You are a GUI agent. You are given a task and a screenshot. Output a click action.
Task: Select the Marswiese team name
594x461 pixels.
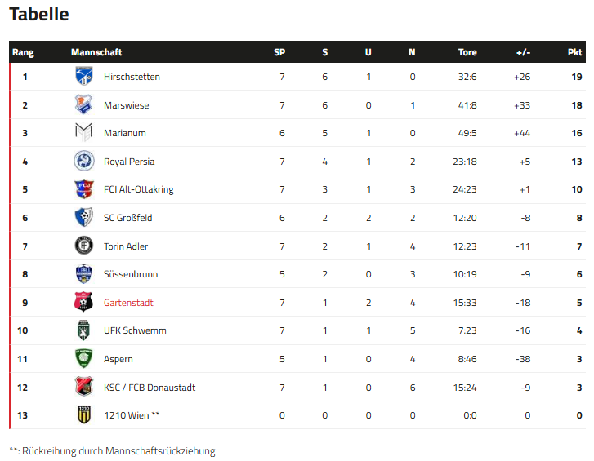(x=126, y=105)
